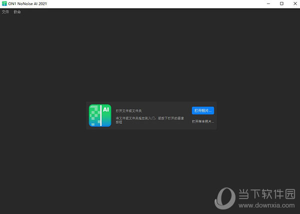The width and height of the screenshot is (300, 214).
Task: Click the 打开文件或文件夹 heading text
Action: click(x=129, y=110)
